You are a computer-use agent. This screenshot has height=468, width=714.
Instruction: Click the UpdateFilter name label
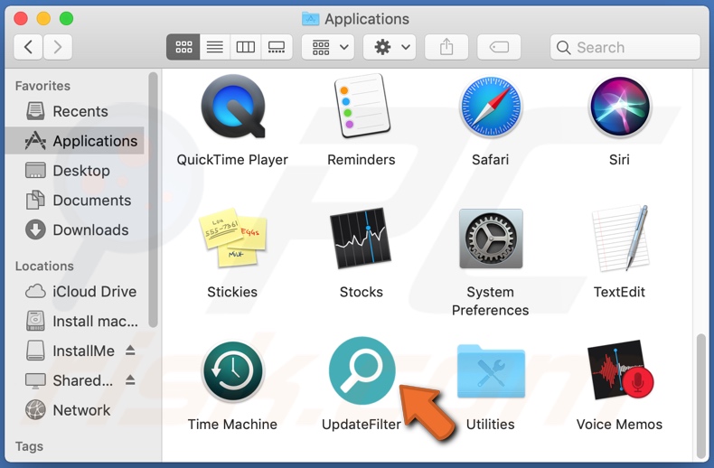pos(362,425)
